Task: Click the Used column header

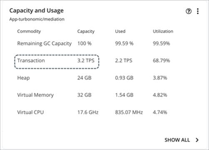Action: click(x=120, y=32)
